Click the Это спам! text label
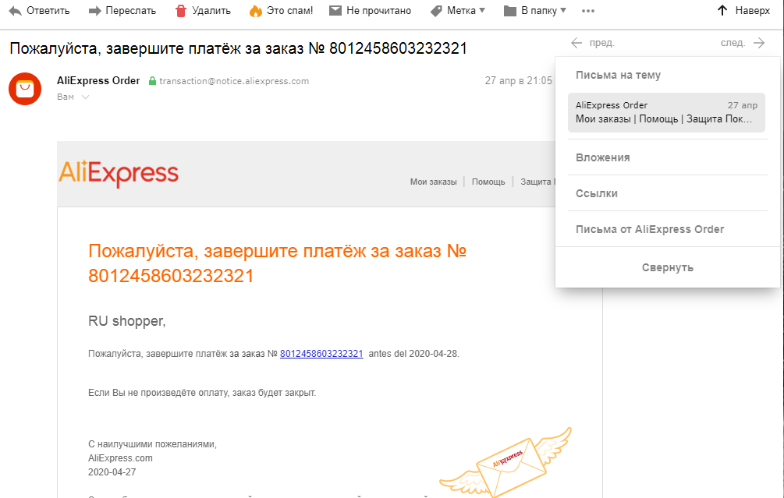This screenshot has height=498, width=784. [290, 10]
